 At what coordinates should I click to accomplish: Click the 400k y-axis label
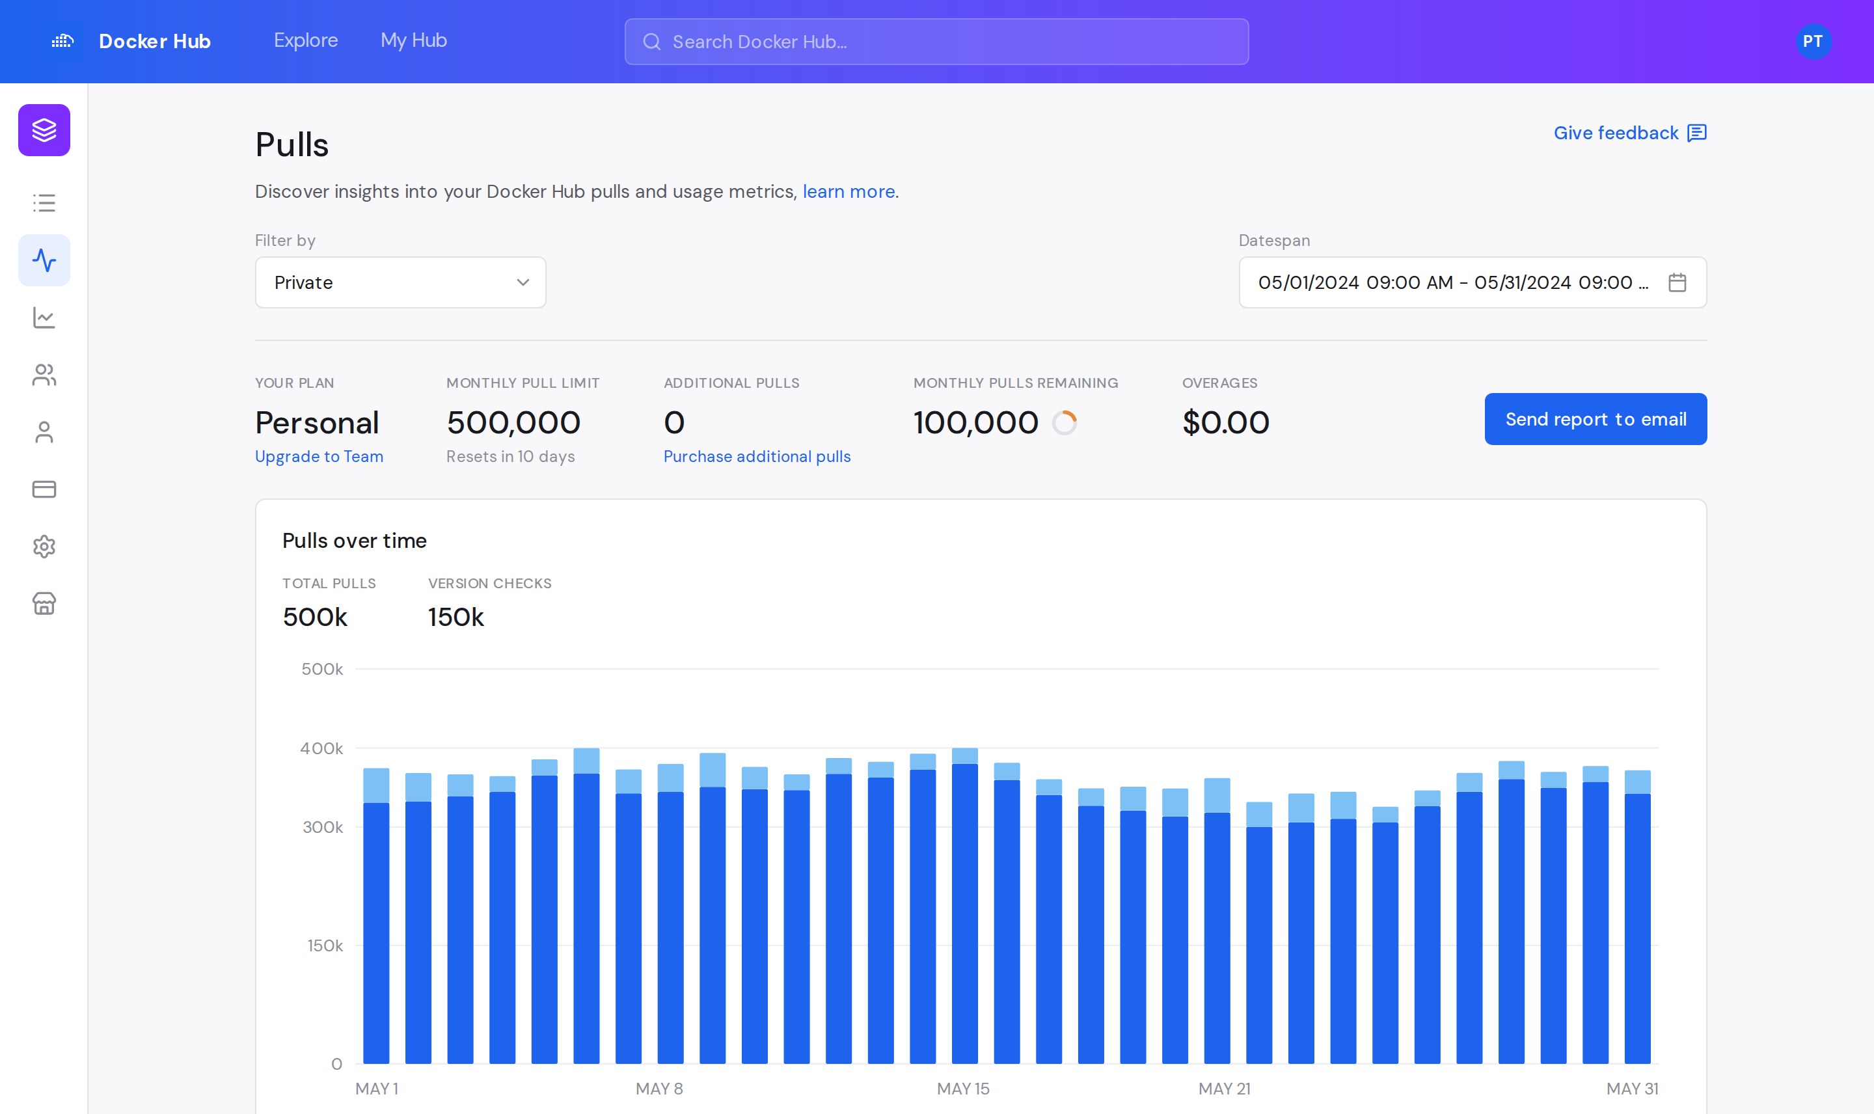click(321, 748)
